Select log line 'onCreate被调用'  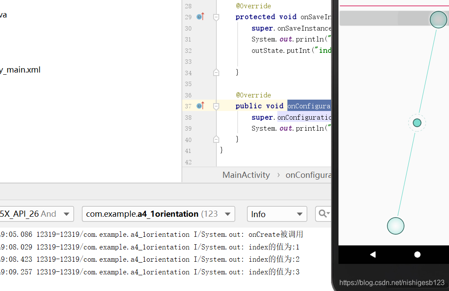click(x=151, y=234)
